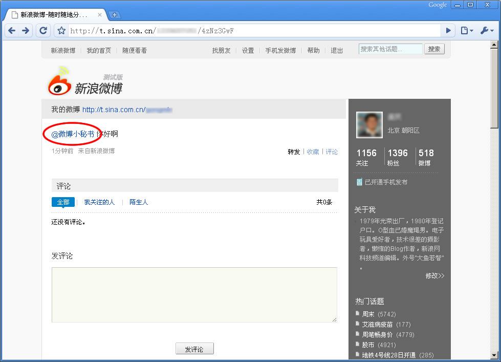Click the @微博小秘书 mention link

pos(73,134)
